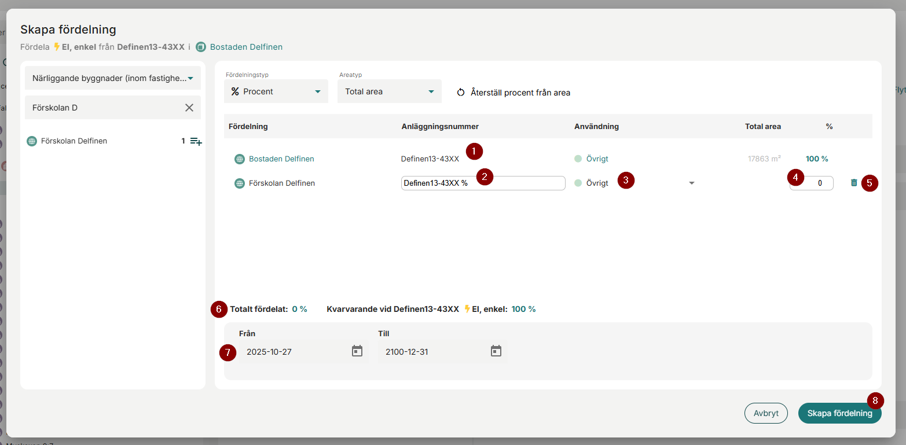The width and height of the screenshot is (906, 445).
Task: Open the Från date calendar picker
Action: [357, 351]
